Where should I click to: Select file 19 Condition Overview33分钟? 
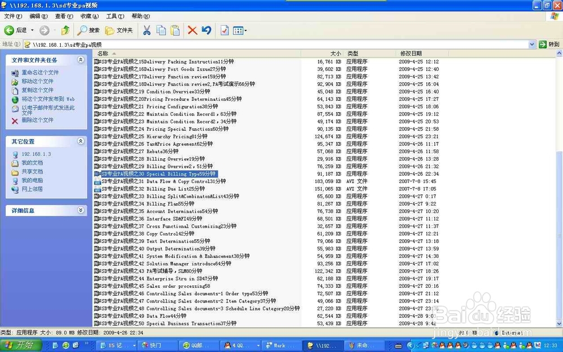[x=152, y=92]
